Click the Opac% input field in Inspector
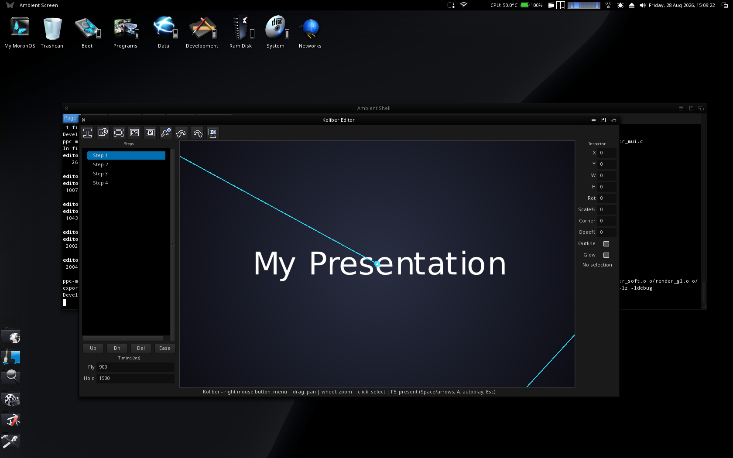This screenshot has height=458, width=733. click(607, 232)
